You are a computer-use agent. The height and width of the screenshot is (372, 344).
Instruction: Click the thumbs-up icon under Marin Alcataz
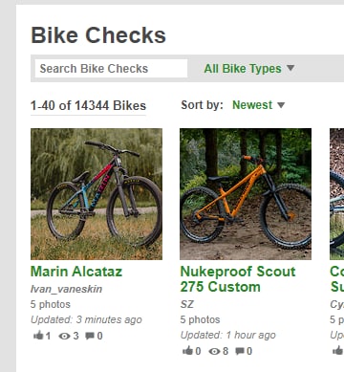click(x=38, y=336)
